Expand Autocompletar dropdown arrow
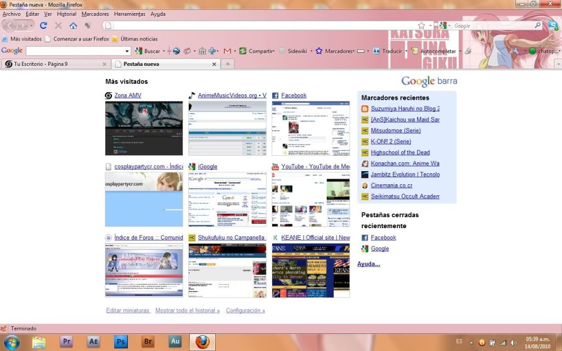This screenshot has height=351, width=562. coord(460,51)
